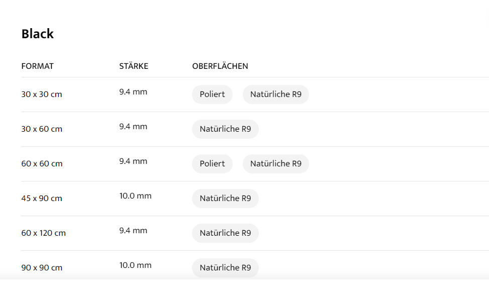Pick Natürliche R9 for the 45 x 90 cm format

[225, 199]
